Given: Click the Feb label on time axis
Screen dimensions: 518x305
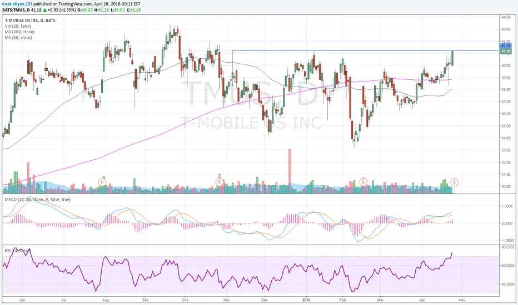Looking at the screenshot, I should click(342, 300).
